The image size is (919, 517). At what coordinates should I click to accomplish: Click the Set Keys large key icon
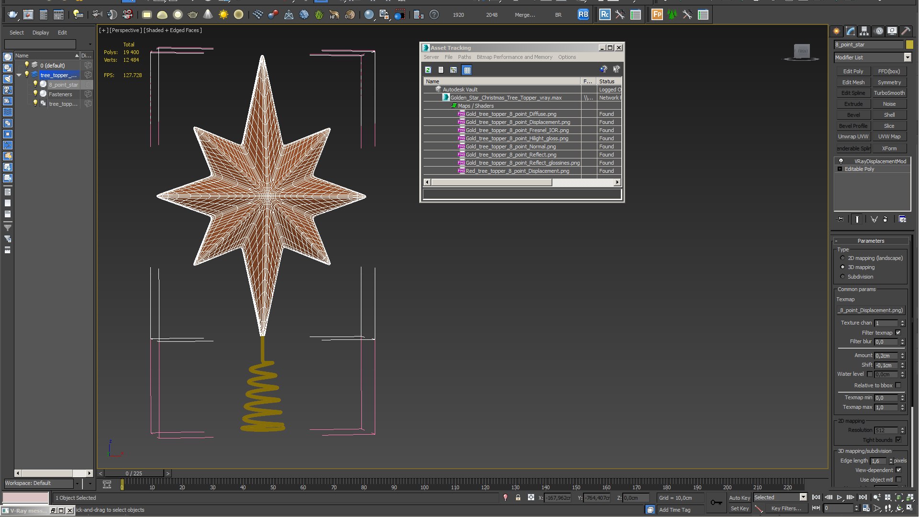click(x=716, y=502)
